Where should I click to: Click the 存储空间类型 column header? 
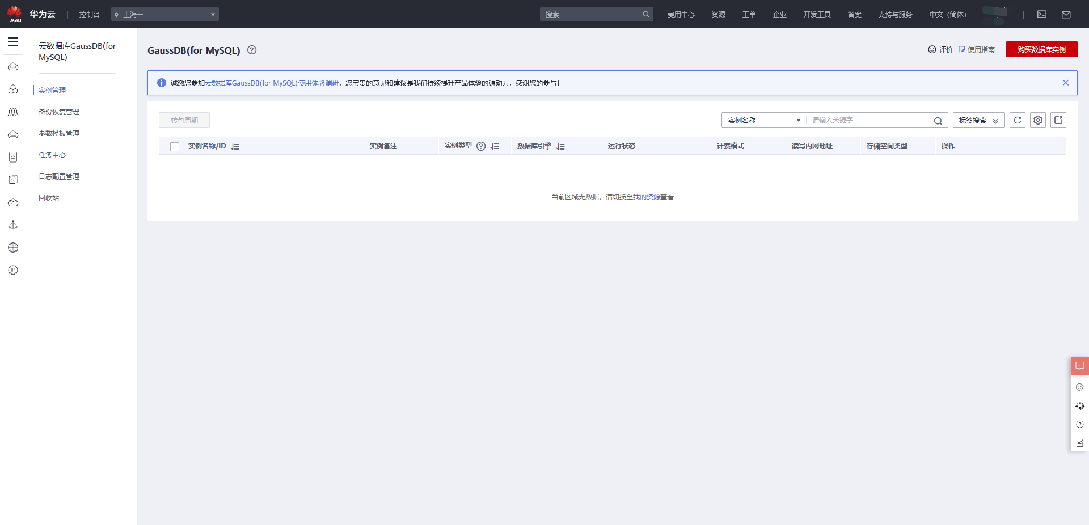[x=887, y=146]
